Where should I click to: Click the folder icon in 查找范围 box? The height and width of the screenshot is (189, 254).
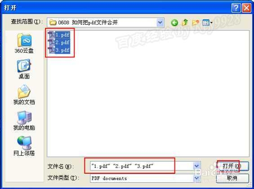(53, 22)
